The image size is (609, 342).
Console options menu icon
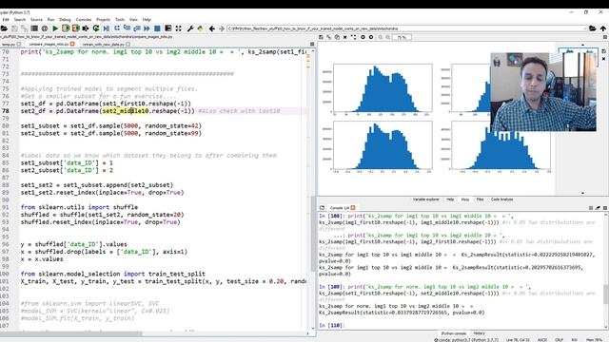(x=605, y=208)
